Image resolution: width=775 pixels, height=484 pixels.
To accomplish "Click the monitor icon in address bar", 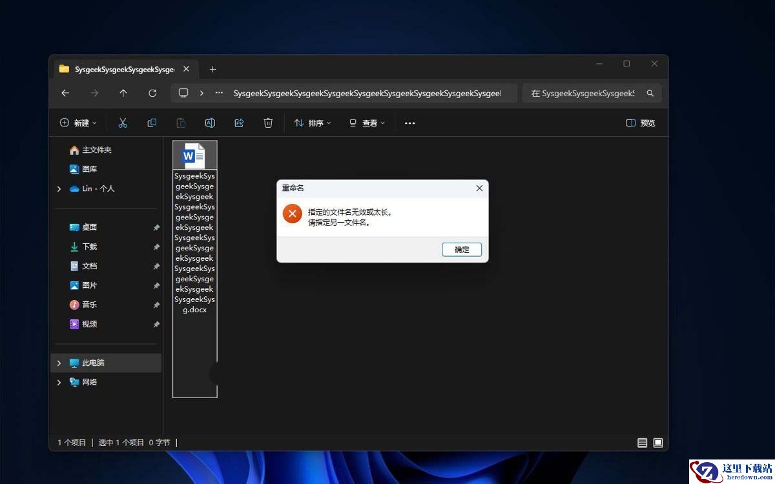I will [183, 93].
